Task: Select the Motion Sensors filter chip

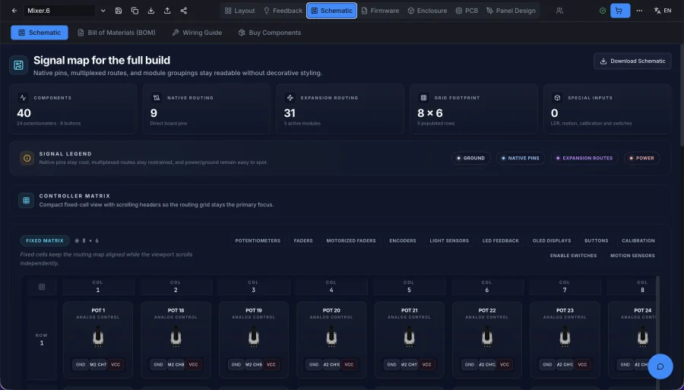Action: 632,256
